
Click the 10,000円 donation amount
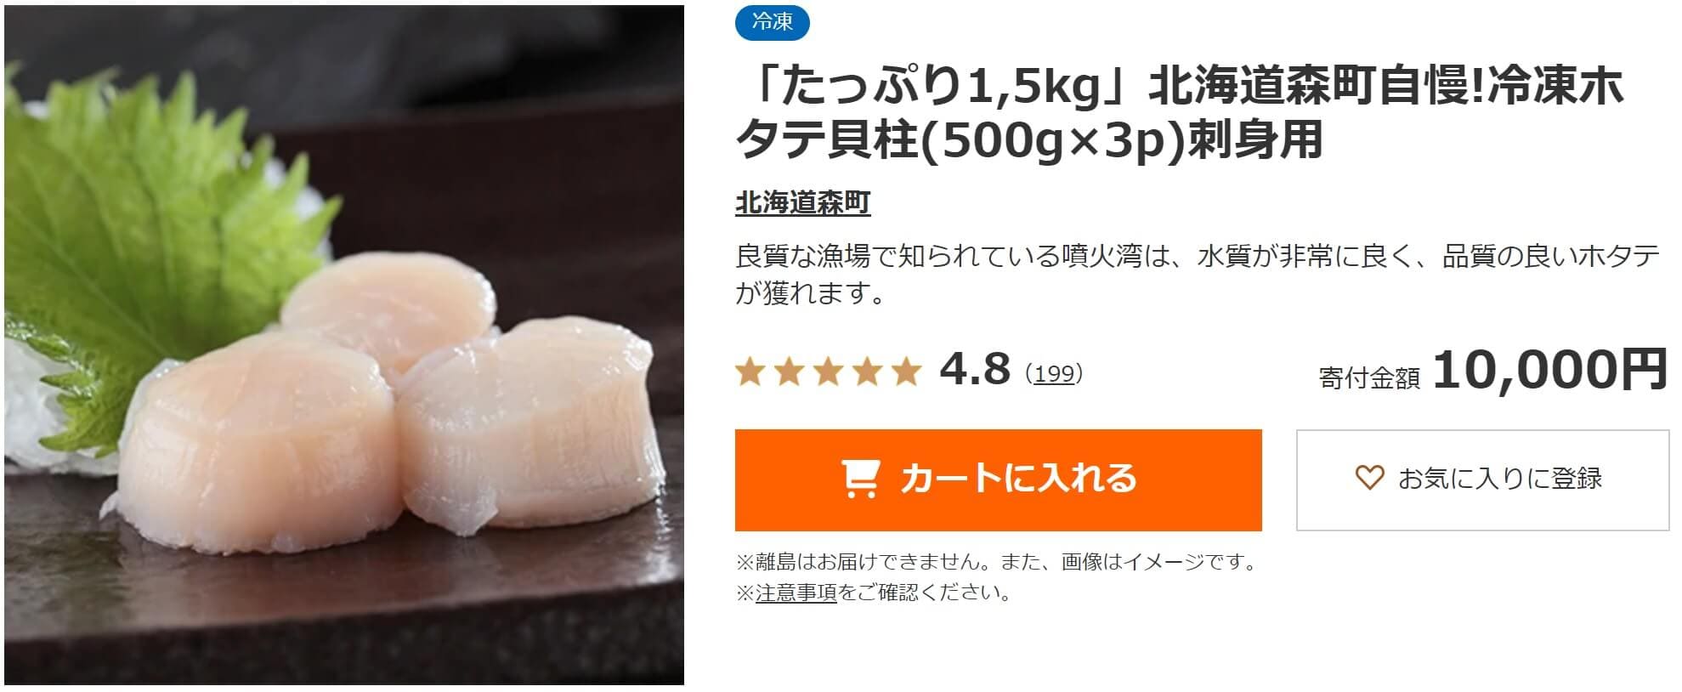[1550, 370]
